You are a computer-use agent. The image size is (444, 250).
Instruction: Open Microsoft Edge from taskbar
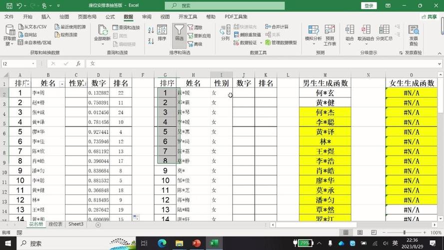point(162,243)
